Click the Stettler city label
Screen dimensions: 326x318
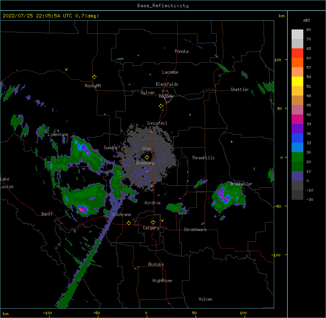pos(240,90)
